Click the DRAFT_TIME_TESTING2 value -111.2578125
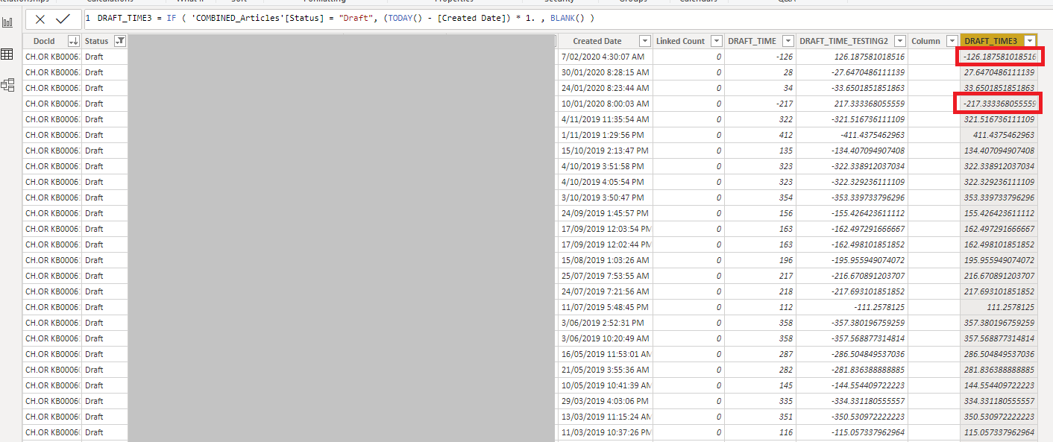 tap(852, 307)
